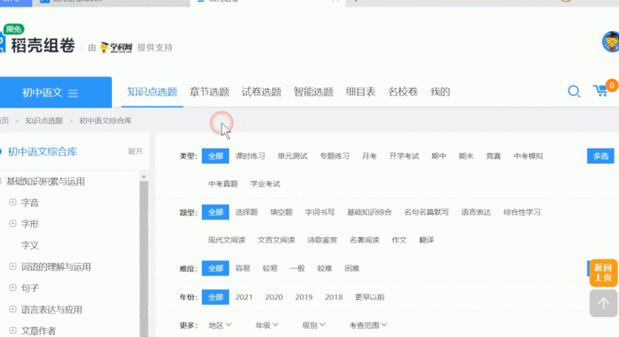Select 字义 in the knowledge tree
Screen dimensions: 619x337
30,246
